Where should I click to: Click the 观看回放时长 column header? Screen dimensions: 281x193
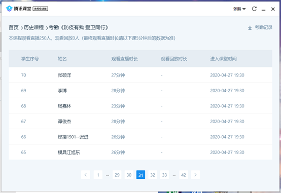click(x=174, y=59)
